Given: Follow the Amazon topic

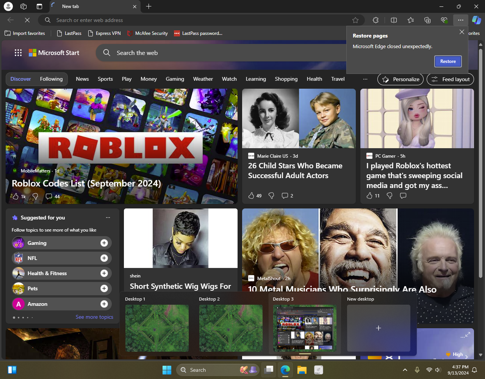Looking at the screenshot, I should (x=104, y=304).
